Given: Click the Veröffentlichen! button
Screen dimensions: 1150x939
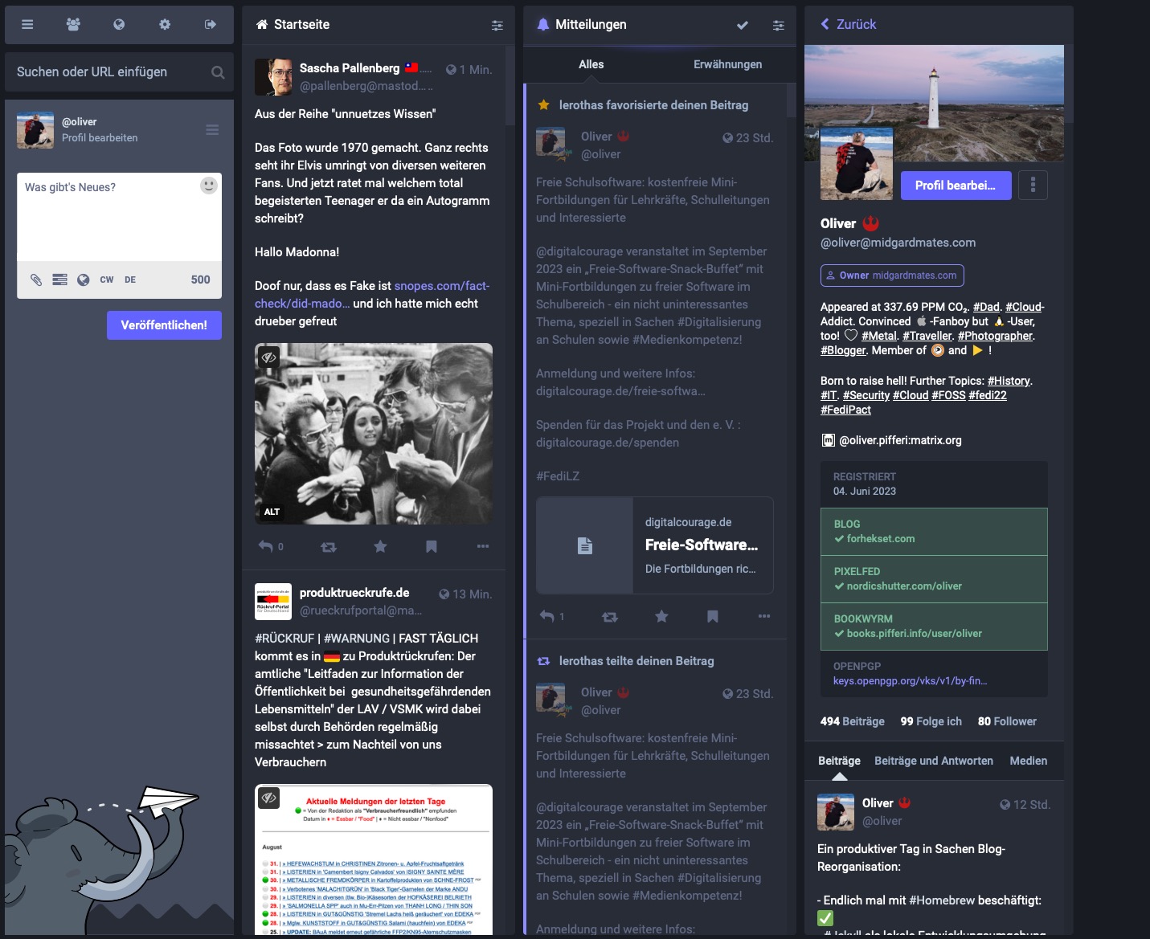Looking at the screenshot, I should click(164, 325).
